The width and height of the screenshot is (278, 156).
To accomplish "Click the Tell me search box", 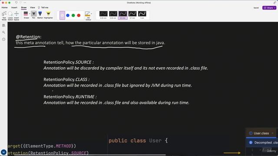I will [43, 8].
